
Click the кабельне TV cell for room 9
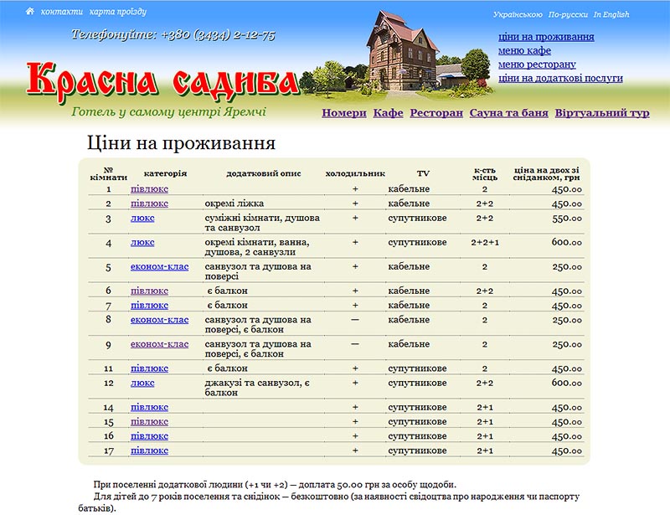click(409, 344)
